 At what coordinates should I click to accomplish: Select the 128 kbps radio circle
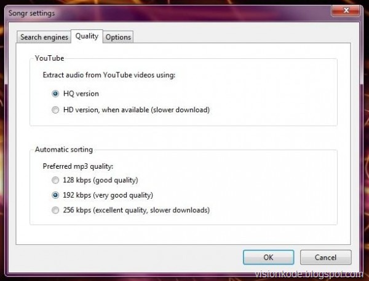[55, 180]
